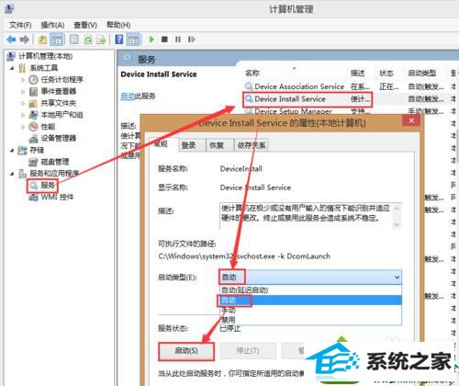459x386 pixels.
Task: Click the Forward arrow toolbar icon
Action: [25, 40]
